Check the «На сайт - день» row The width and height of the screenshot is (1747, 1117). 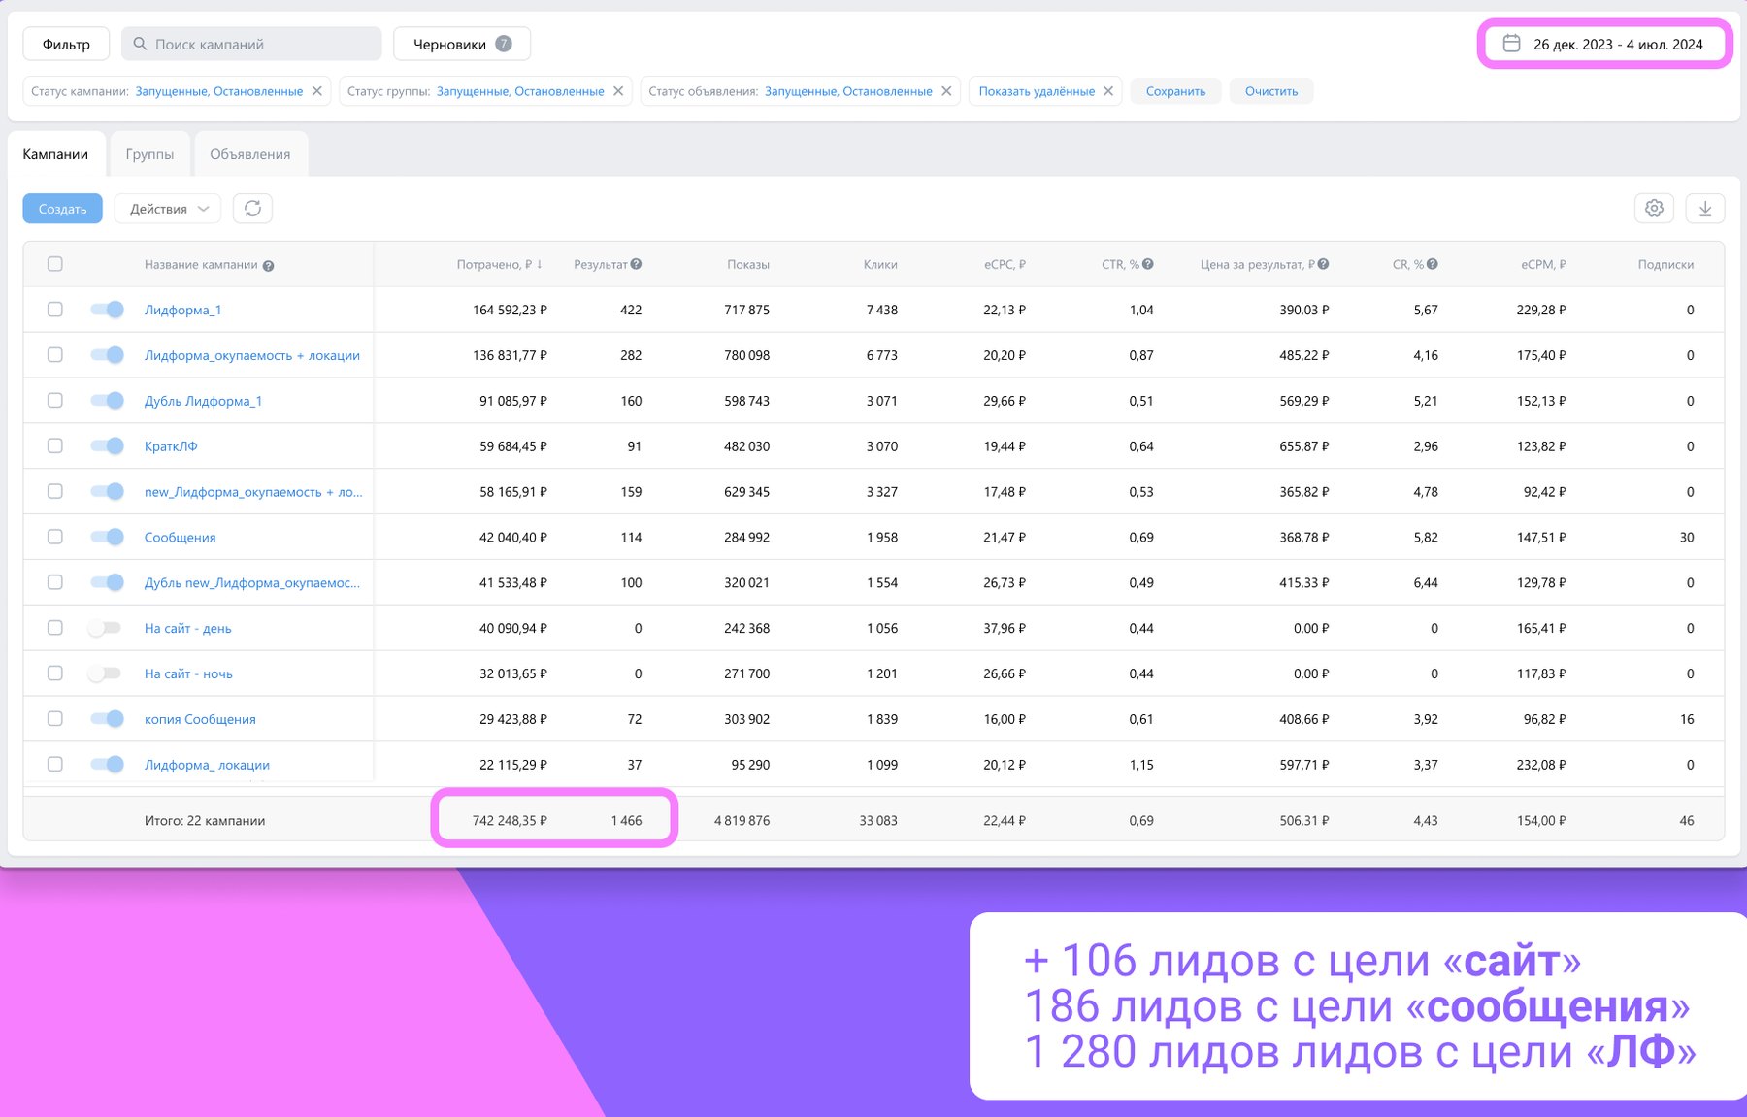(55, 628)
